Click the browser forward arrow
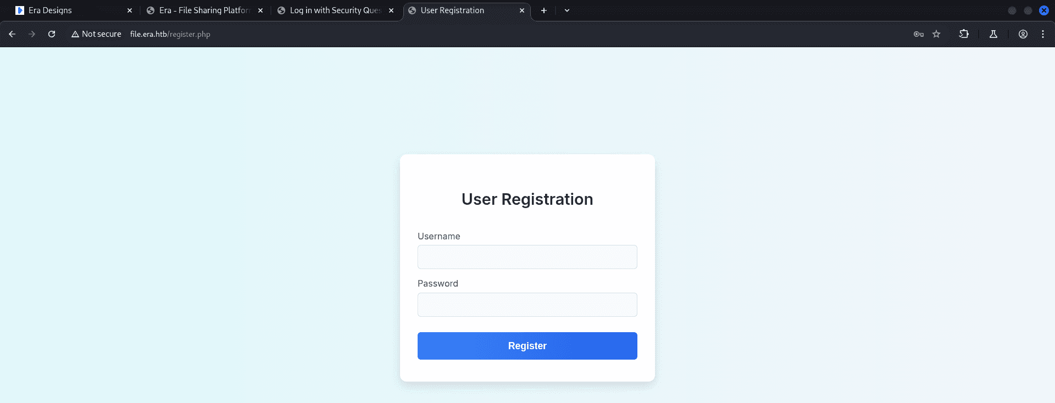 coord(32,34)
